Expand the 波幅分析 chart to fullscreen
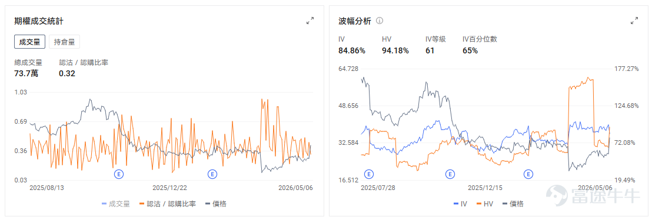Screen dimensions: 652x217 634,21
